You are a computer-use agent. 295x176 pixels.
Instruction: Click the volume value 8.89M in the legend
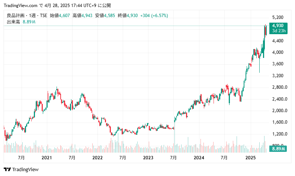pyautogui.click(x=29, y=22)
